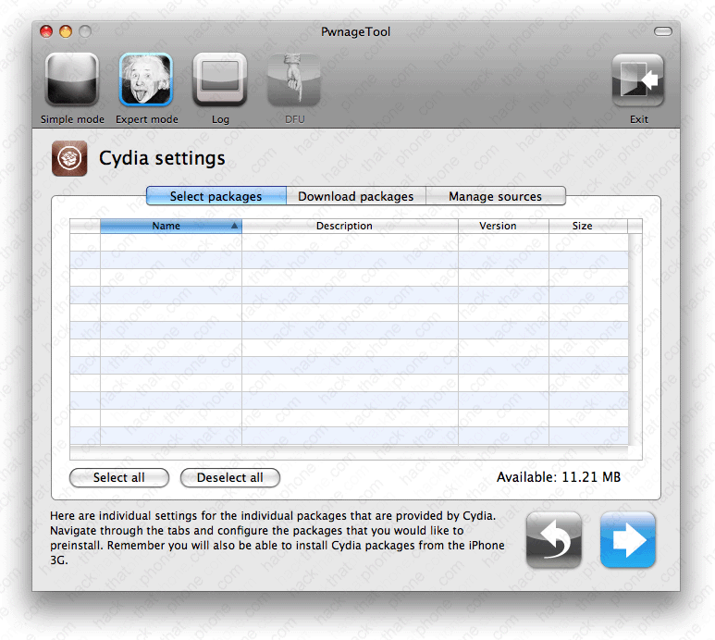The width and height of the screenshot is (715, 640).
Task: Sort packages by Name column
Action: [170, 226]
